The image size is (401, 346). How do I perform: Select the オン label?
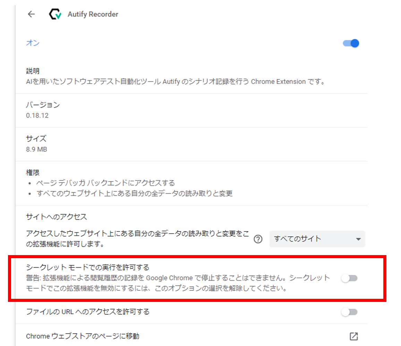(32, 43)
